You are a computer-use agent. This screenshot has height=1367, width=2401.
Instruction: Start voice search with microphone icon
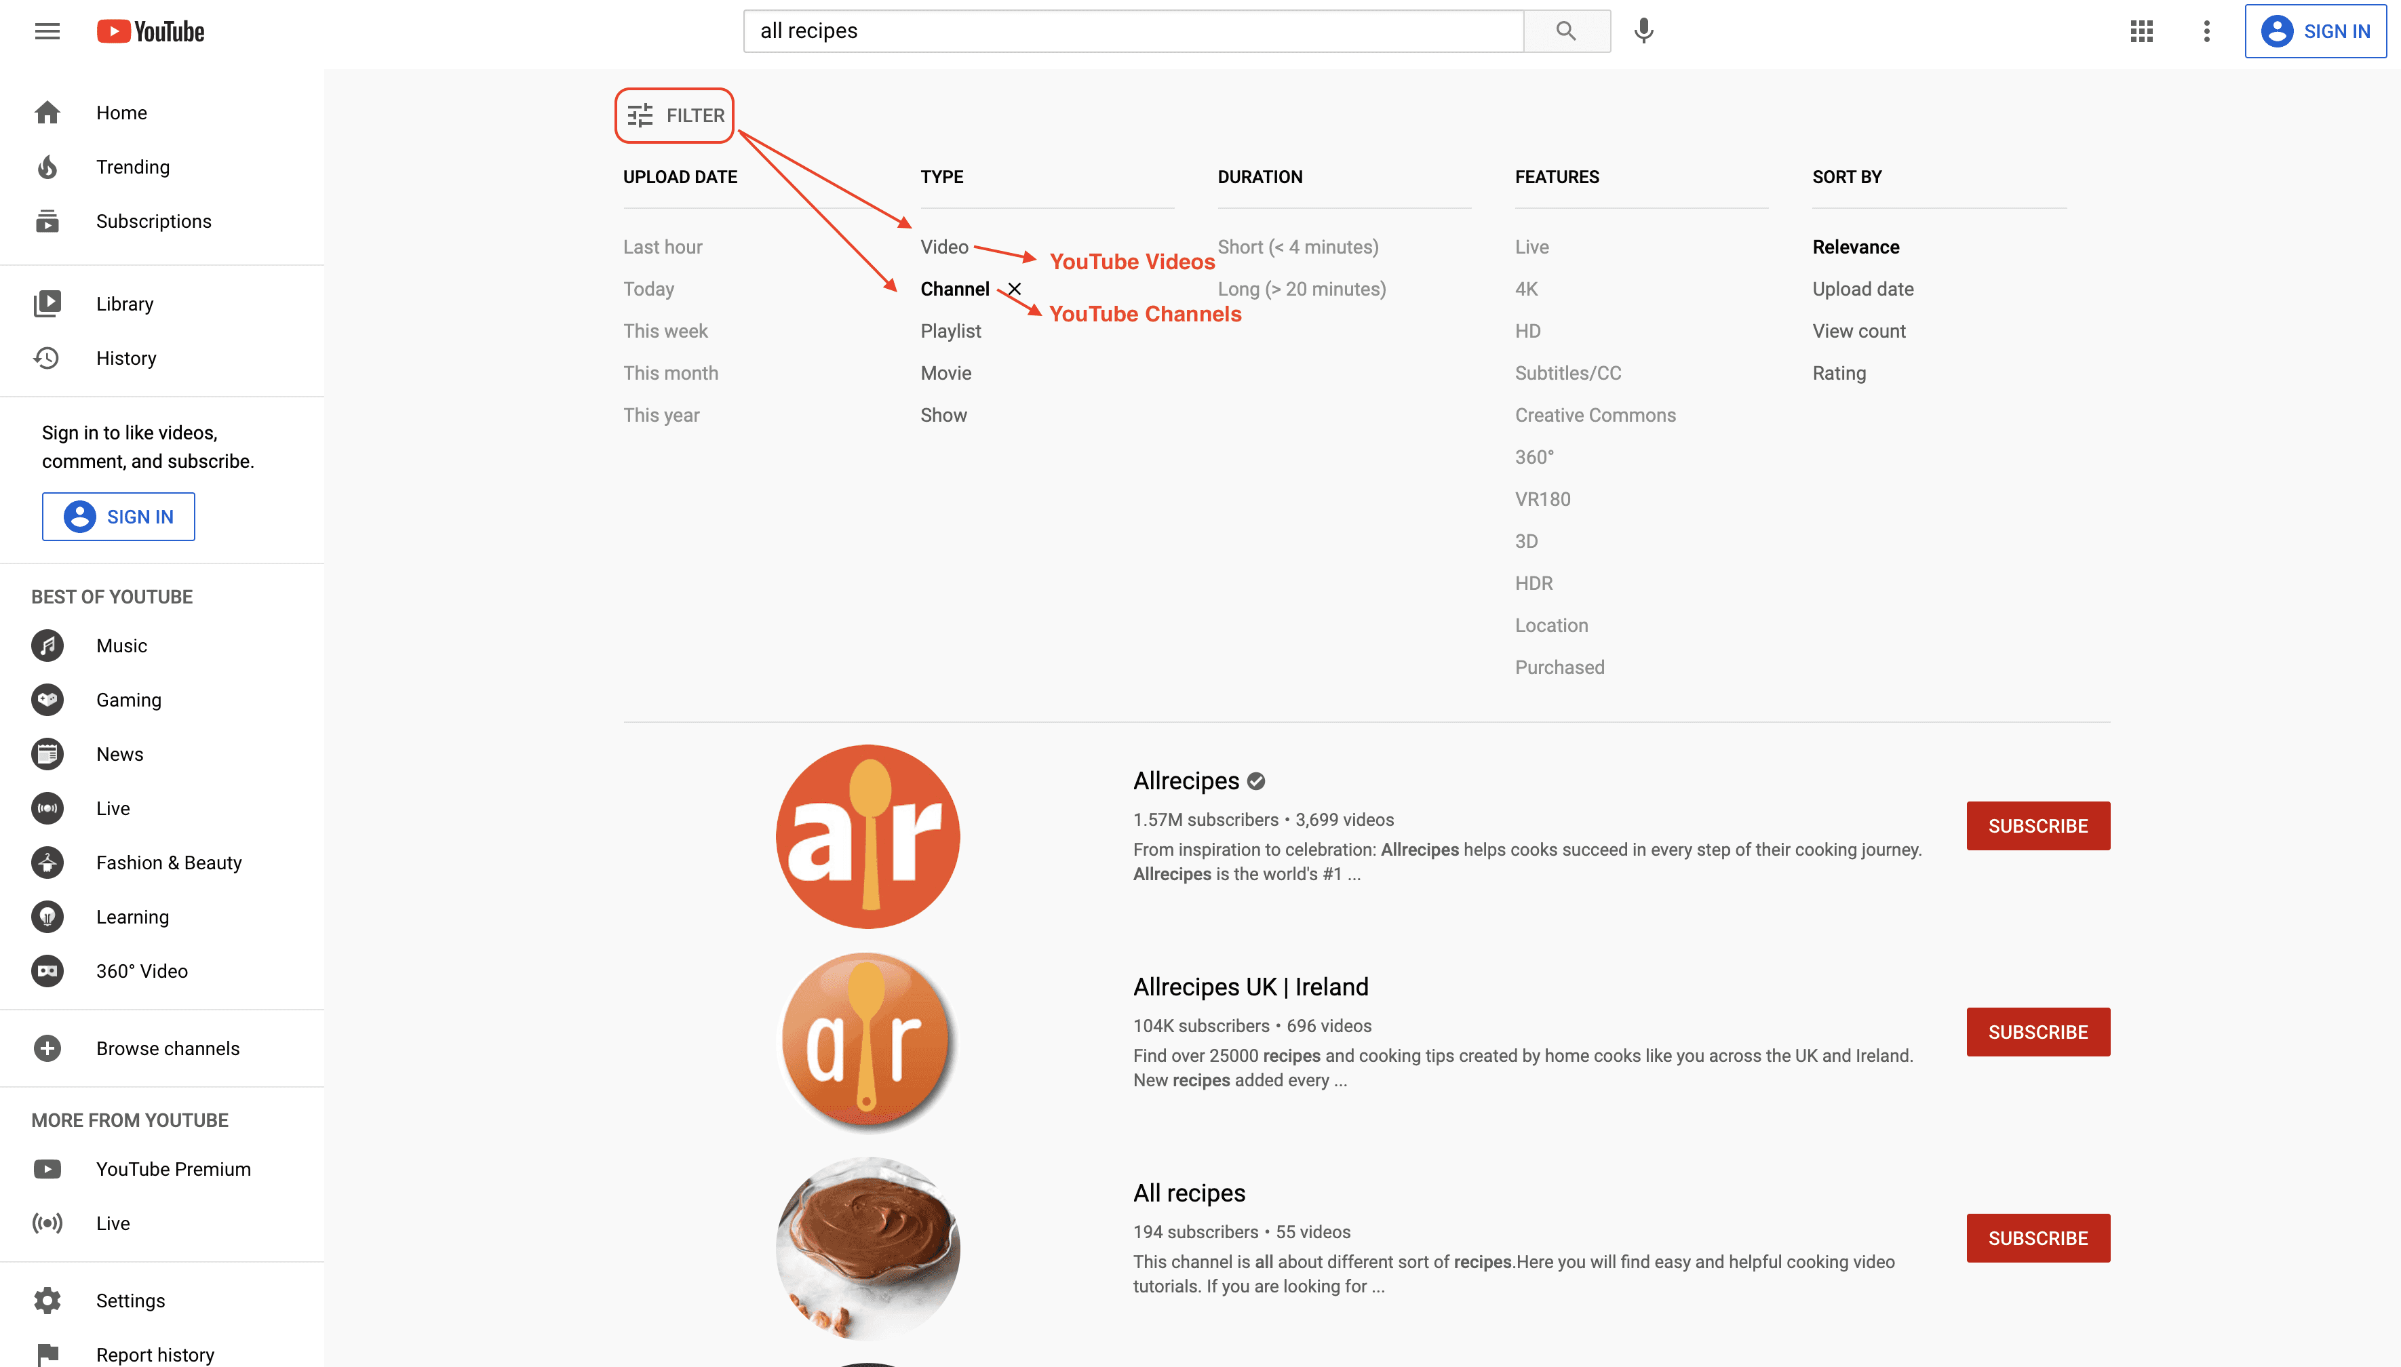1643,31
